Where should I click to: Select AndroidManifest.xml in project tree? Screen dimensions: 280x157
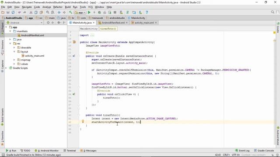32,35
